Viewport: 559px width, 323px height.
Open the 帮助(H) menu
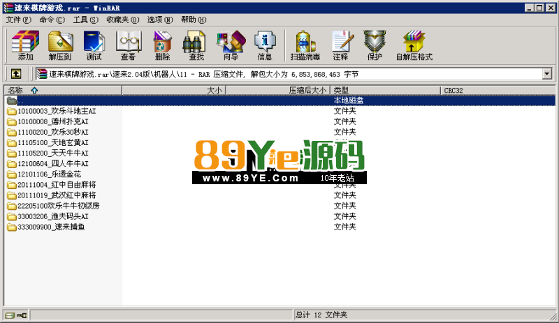click(x=194, y=20)
